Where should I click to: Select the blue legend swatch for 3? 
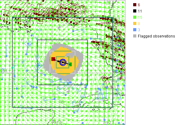coord(135,30)
